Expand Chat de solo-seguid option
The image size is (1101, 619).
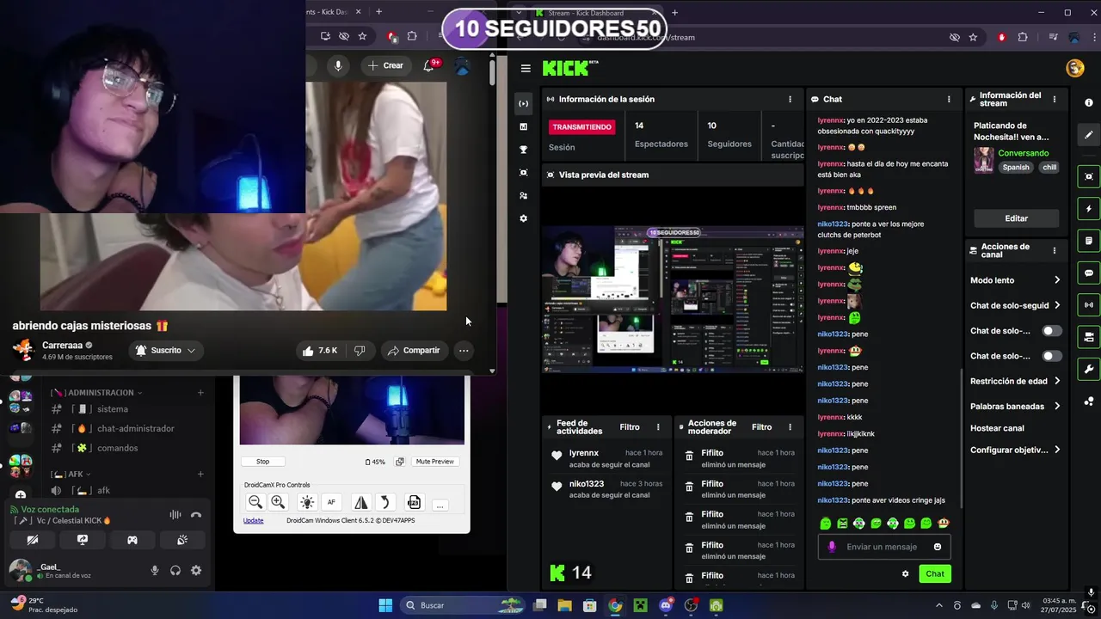click(x=1057, y=305)
